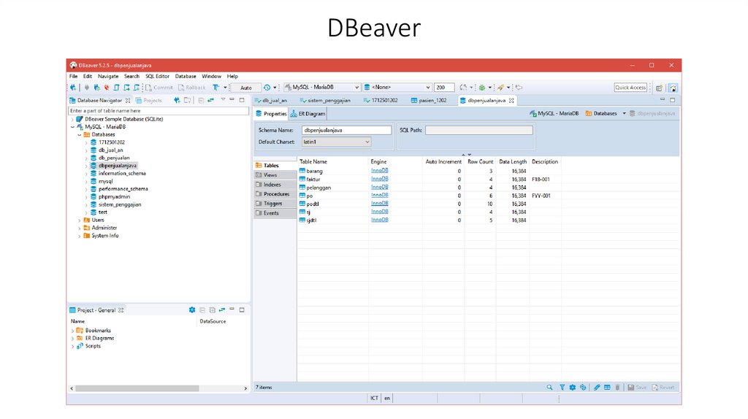Minimize the Database Navigator panel

[232, 99]
